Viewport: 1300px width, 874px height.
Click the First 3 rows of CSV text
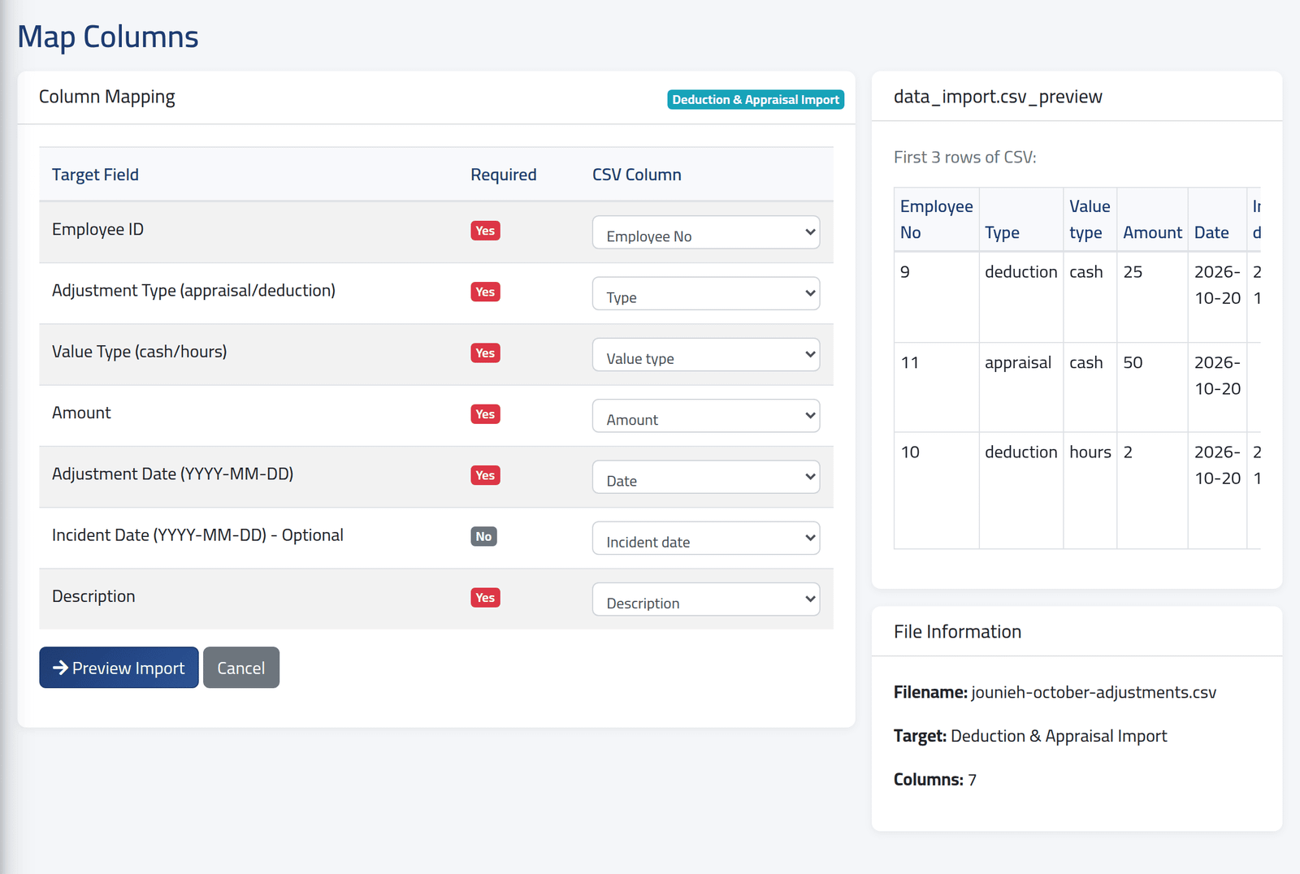coord(965,158)
